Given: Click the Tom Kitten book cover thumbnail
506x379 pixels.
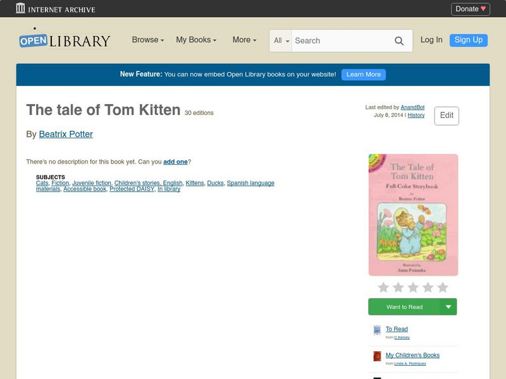Looking at the screenshot, I should (413, 215).
